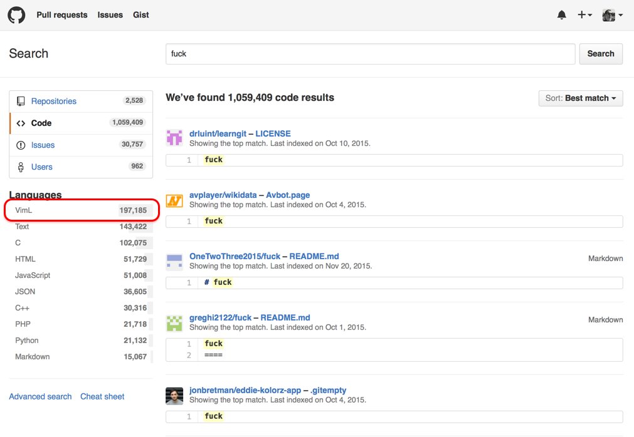Open Gist in the top header
Screen dimensions: 634x437
(x=140, y=15)
